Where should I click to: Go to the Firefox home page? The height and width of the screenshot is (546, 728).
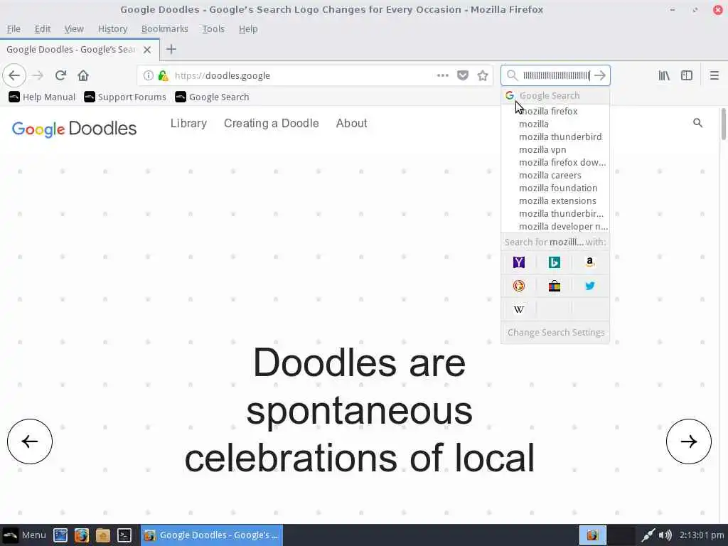tap(83, 75)
